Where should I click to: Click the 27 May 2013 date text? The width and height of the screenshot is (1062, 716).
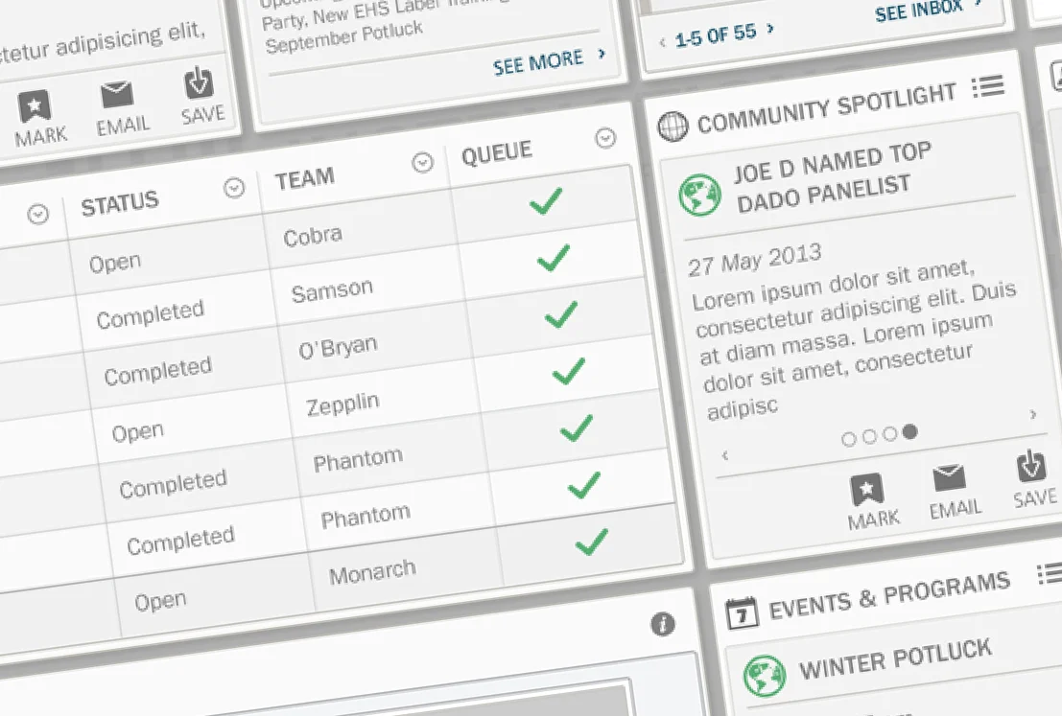coord(754,259)
